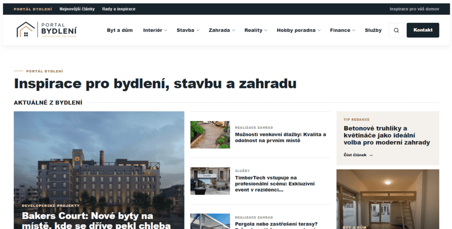The image size is (452, 229).
Task: Open article Možnosti venkovní dlažby
Action: [x=280, y=137]
